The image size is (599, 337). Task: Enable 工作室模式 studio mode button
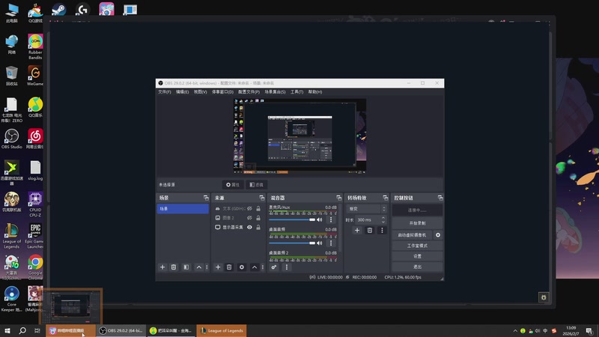[417, 246]
